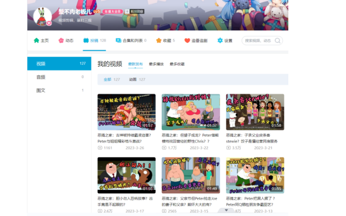Image resolution: width=346 pixels, height=216 pixels.
Task: Sort by 最多收藏
Action: [x=177, y=64]
